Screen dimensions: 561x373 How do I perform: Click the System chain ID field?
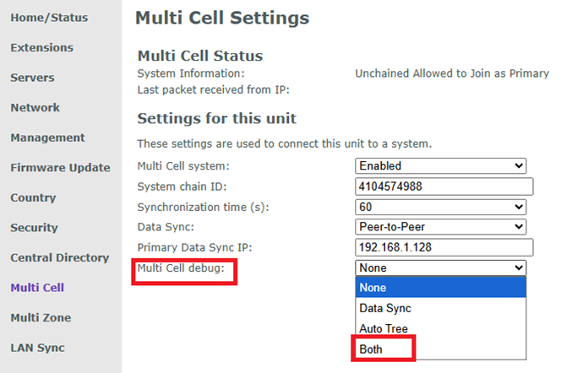(x=444, y=186)
